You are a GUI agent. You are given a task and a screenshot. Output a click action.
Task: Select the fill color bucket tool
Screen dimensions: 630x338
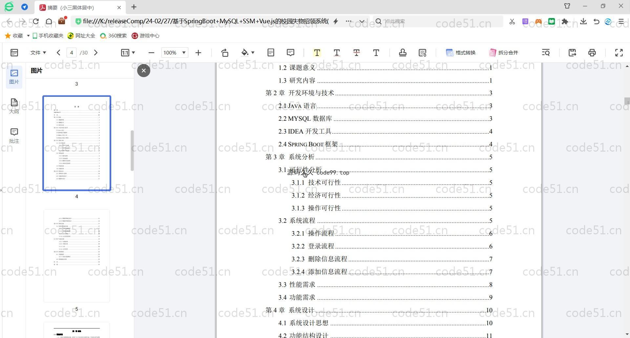tap(245, 53)
